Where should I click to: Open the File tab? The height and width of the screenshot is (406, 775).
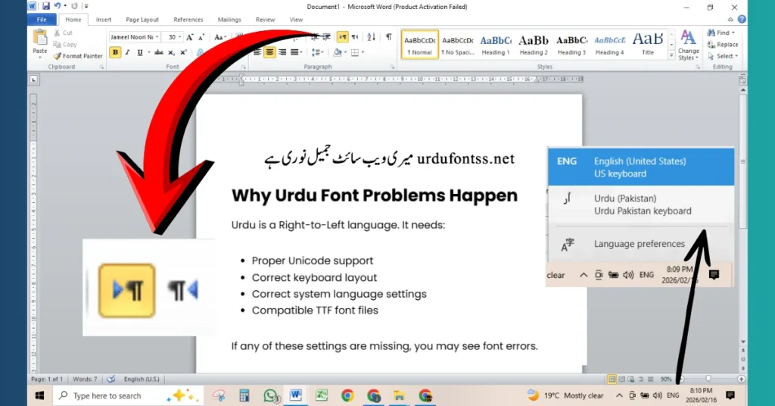click(x=42, y=20)
